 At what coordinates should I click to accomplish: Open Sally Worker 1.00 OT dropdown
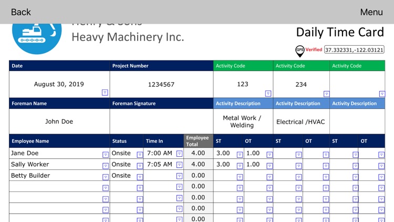point(269,166)
